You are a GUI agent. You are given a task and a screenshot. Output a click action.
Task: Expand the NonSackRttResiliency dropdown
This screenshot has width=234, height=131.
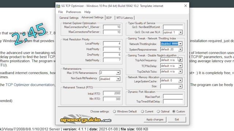pyautogui.click(x=118, y=79)
